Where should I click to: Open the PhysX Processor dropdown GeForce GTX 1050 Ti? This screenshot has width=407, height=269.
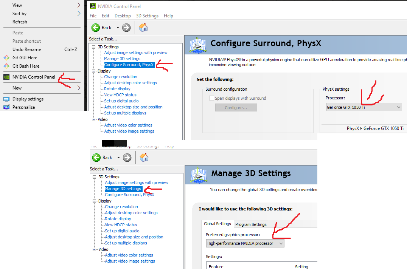pyautogui.click(x=364, y=107)
